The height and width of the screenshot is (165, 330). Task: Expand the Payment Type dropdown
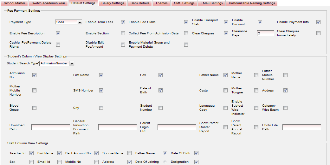tap(80, 22)
